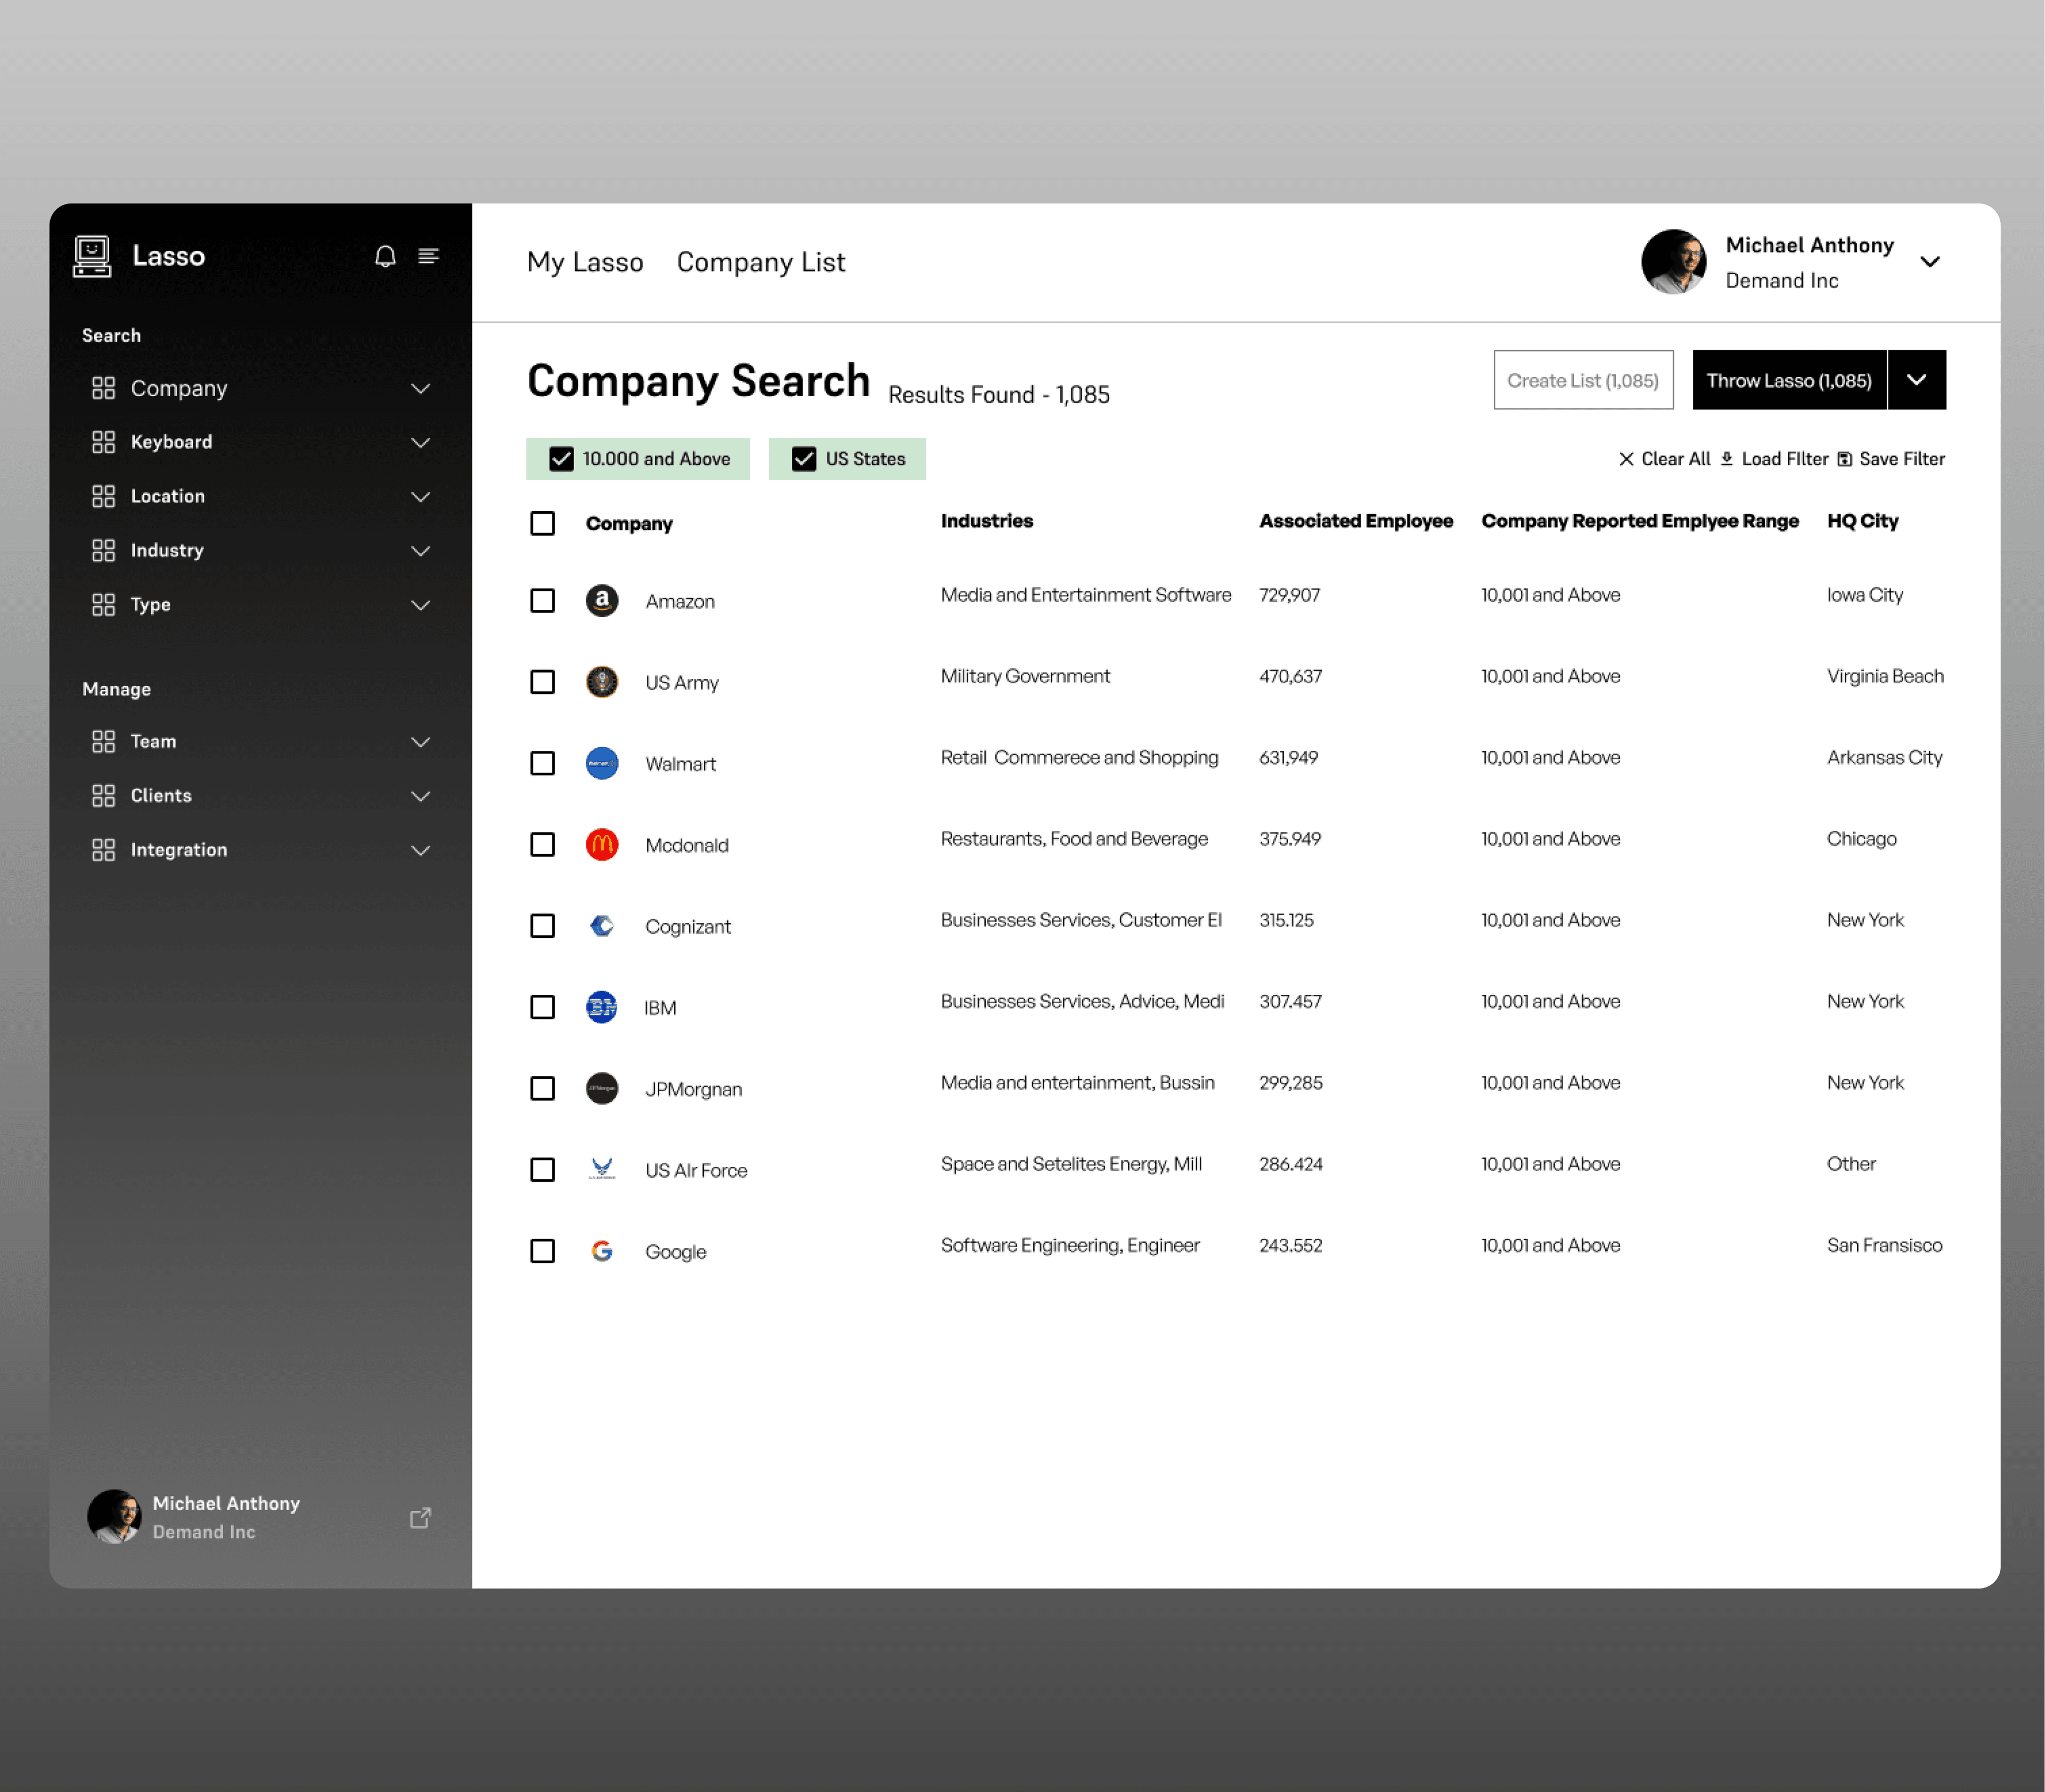This screenshot has width=2045, height=1792.
Task: Click the profile photo in sidebar footer
Action: click(x=114, y=1517)
